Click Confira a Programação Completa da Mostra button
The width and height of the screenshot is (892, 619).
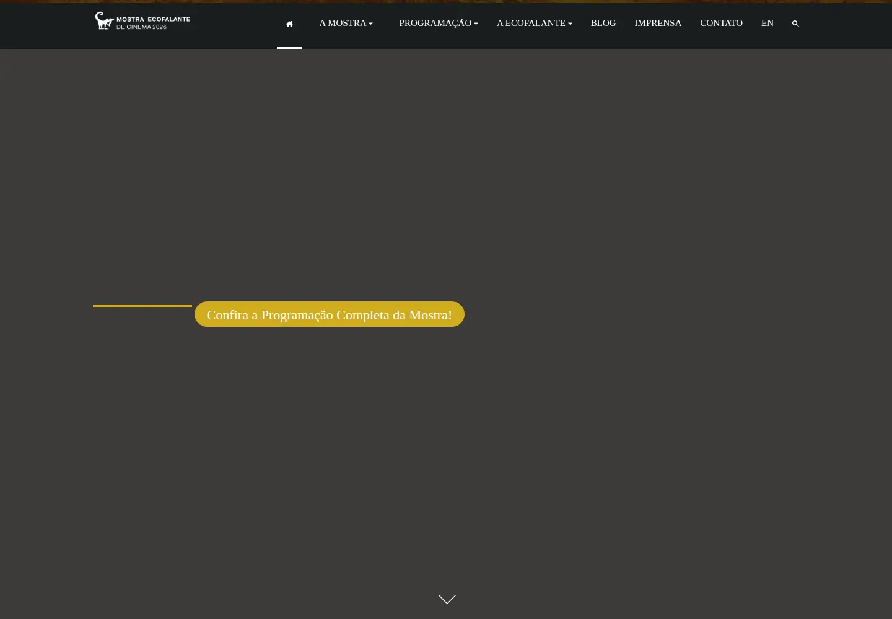[330, 314]
